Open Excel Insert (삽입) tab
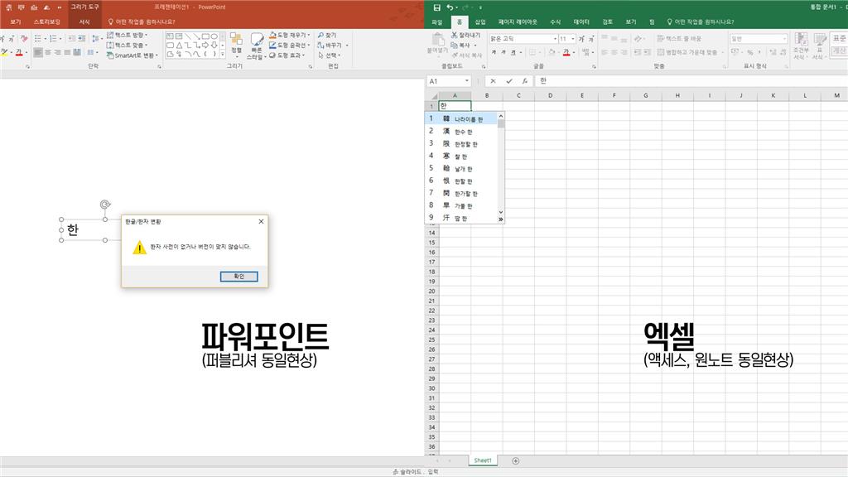The image size is (848, 477). (x=480, y=22)
